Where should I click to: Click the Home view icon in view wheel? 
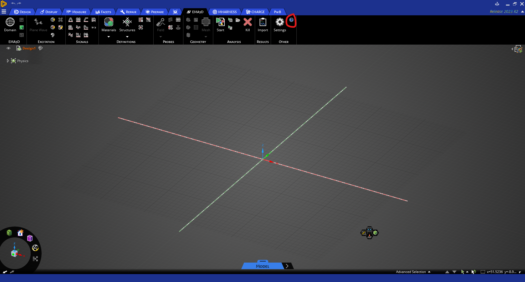click(20, 233)
